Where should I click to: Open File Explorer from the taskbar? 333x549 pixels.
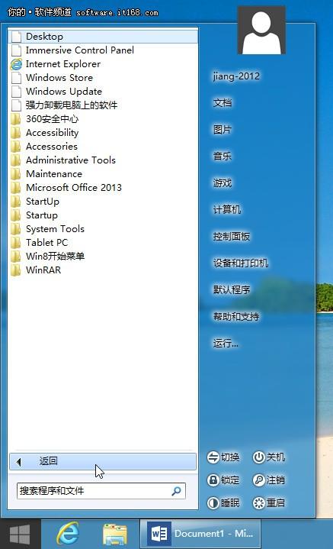(115, 534)
